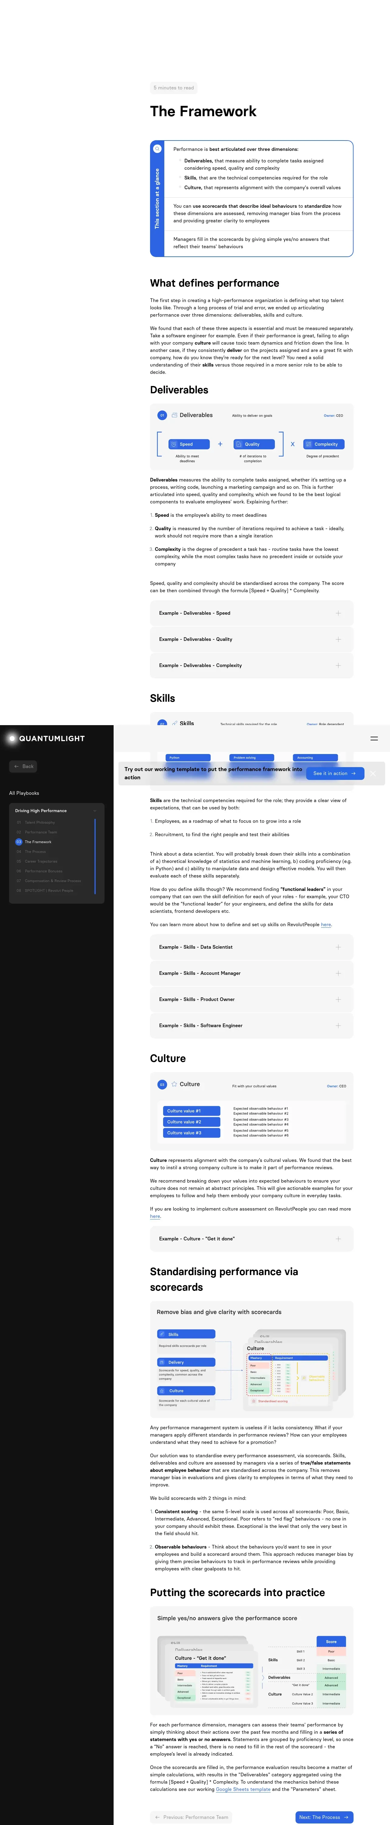Image resolution: width=390 pixels, height=1825 pixels.
Task: Open Talent Philosophy chapter
Action: [x=39, y=822]
